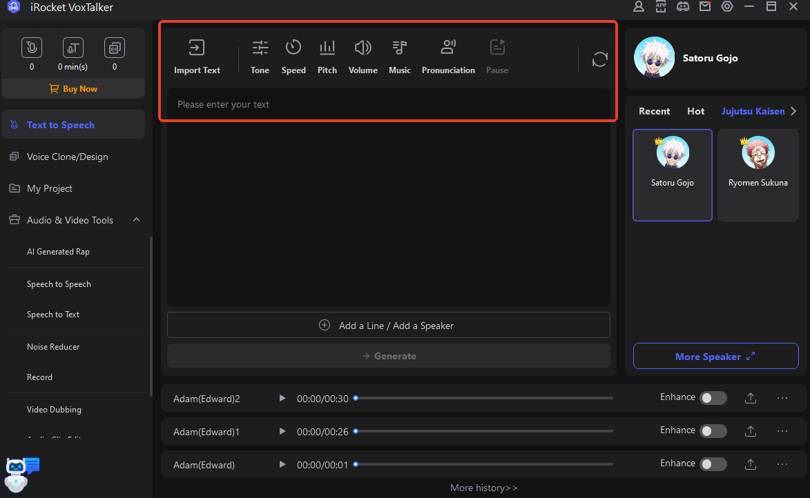Open the mail messages icon
This screenshot has width=810, height=498.
pyautogui.click(x=705, y=6)
